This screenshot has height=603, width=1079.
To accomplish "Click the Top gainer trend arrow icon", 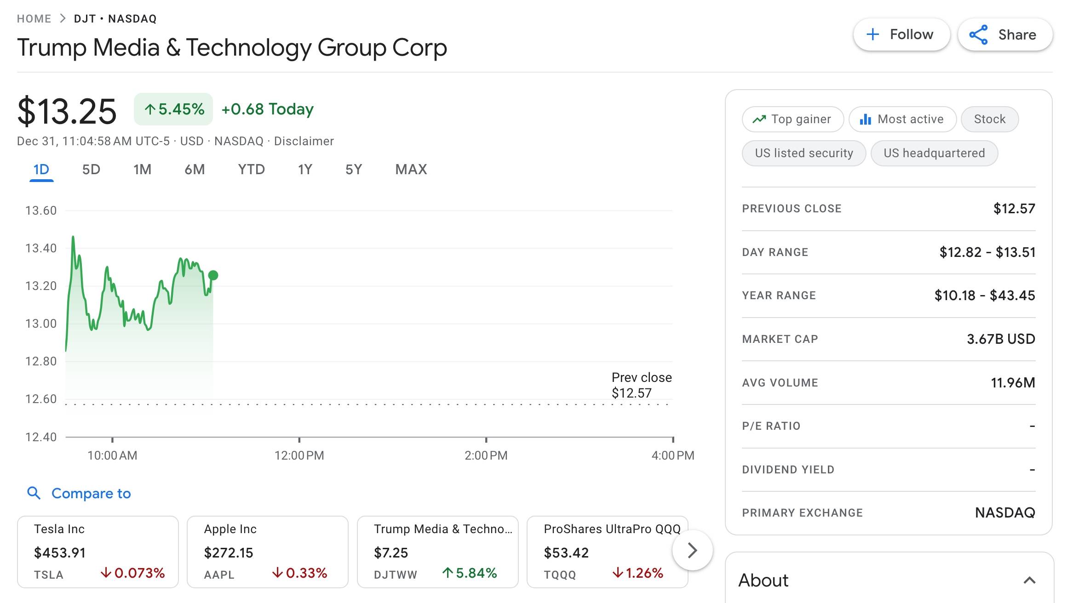I will (759, 119).
